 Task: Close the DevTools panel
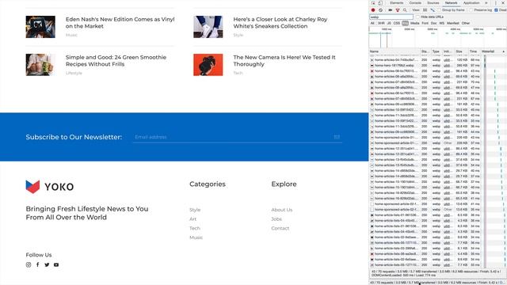[504, 3]
